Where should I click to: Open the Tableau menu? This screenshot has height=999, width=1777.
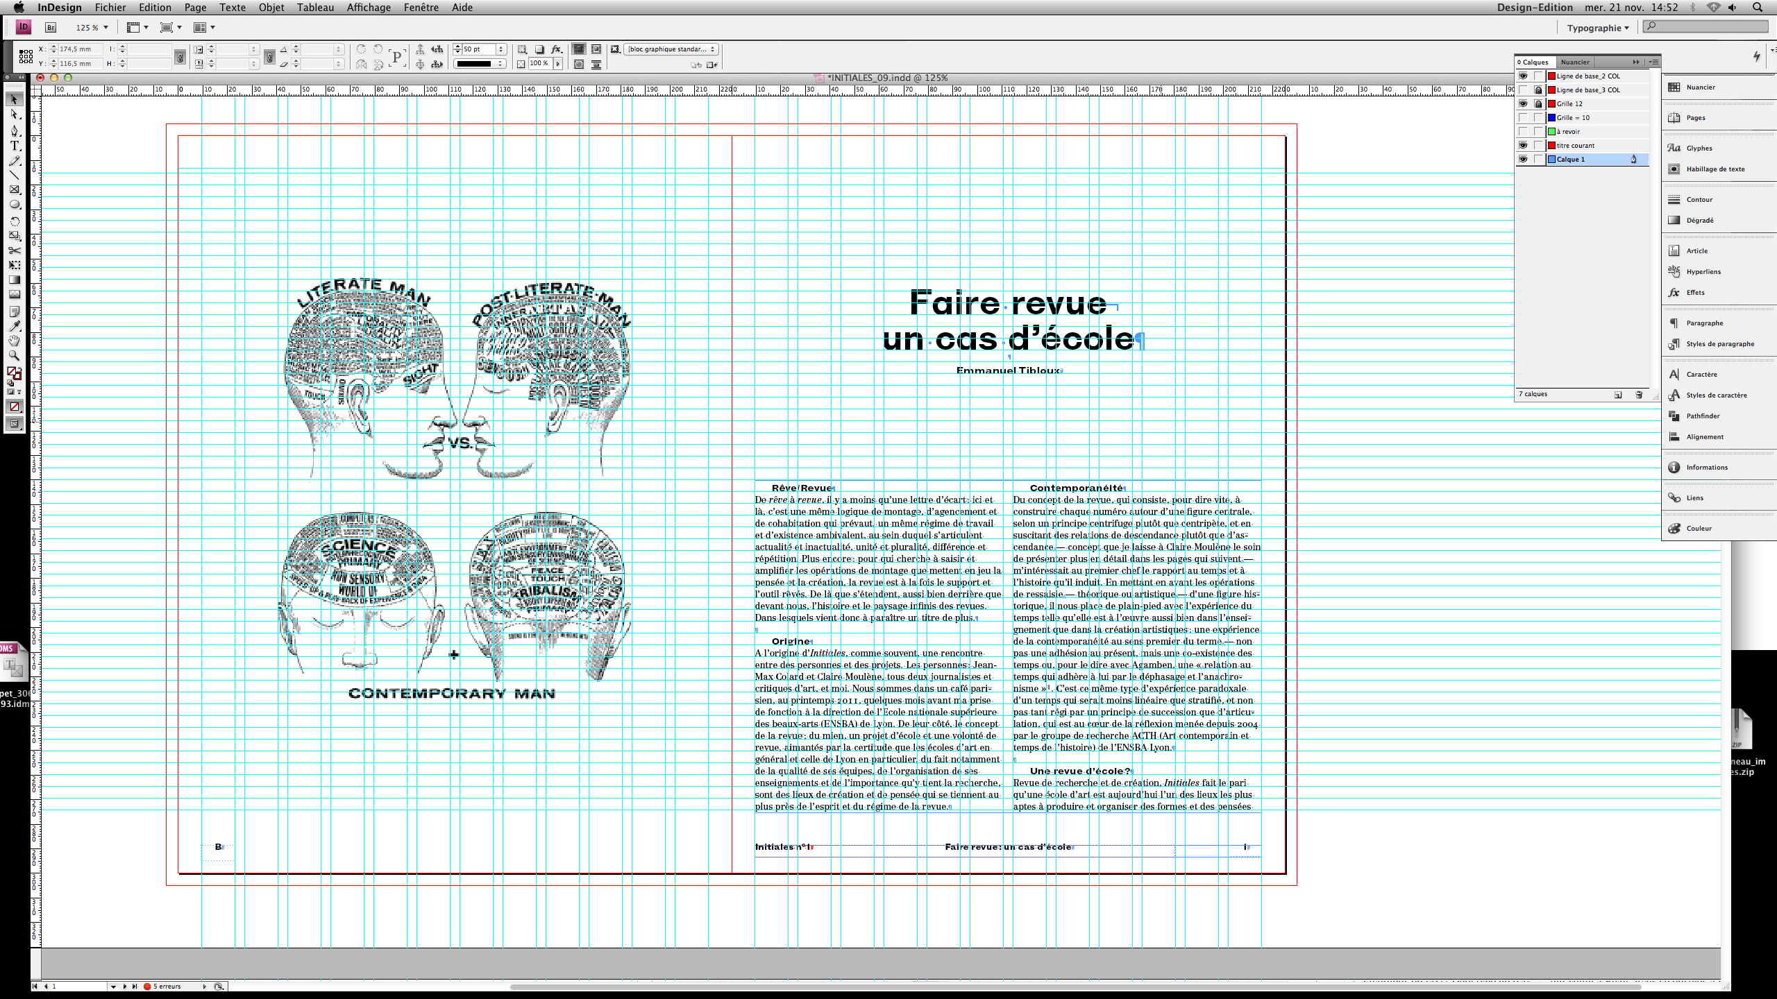coord(315,8)
